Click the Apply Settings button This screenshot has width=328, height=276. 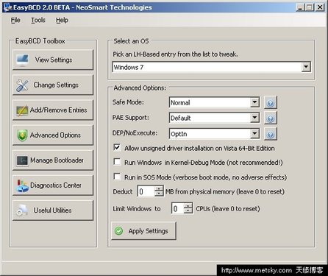(x=143, y=231)
